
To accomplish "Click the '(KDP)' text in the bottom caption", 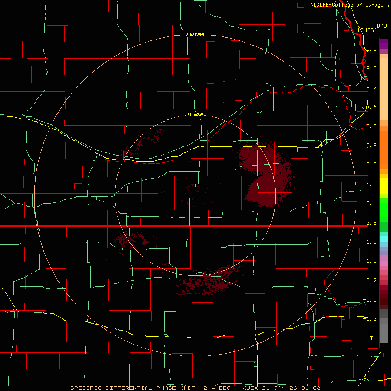I will coord(191,388).
